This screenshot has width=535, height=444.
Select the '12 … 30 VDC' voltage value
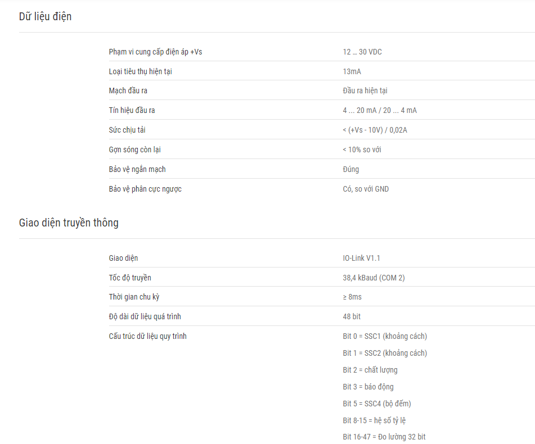pyautogui.click(x=362, y=52)
